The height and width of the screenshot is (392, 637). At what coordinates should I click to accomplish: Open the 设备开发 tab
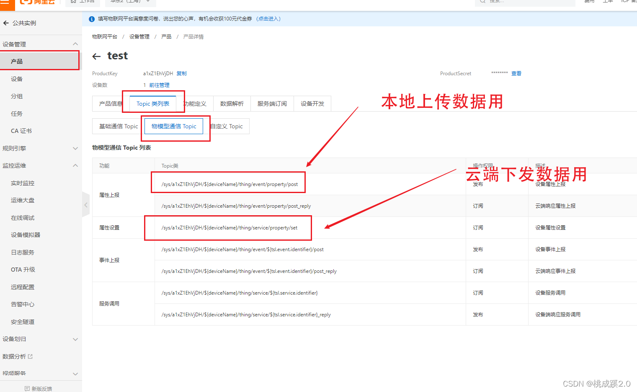tap(312, 104)
